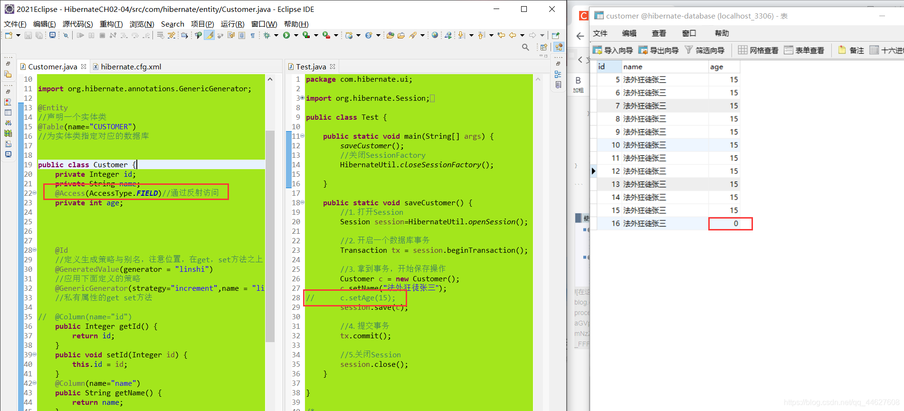Click the Skip All Breakpoints icon
The height and width of the screenshot is (411, 904).
[66, 35]
